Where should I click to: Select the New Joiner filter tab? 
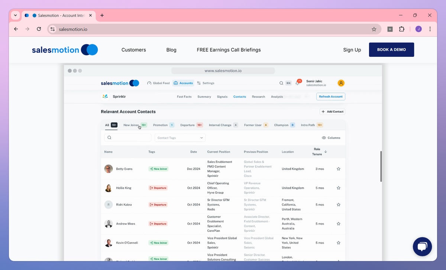135,125
